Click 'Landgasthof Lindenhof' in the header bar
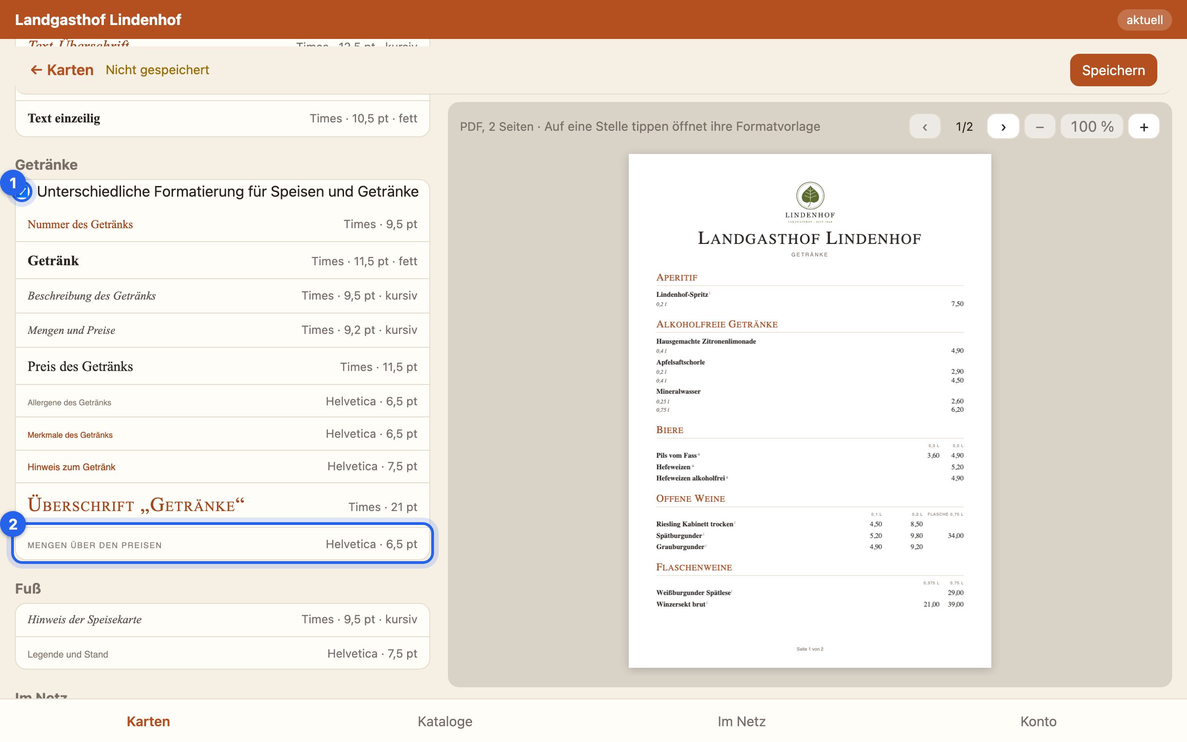The height and width of the screenshot is (742, 1187). click(x=98, y=19)
